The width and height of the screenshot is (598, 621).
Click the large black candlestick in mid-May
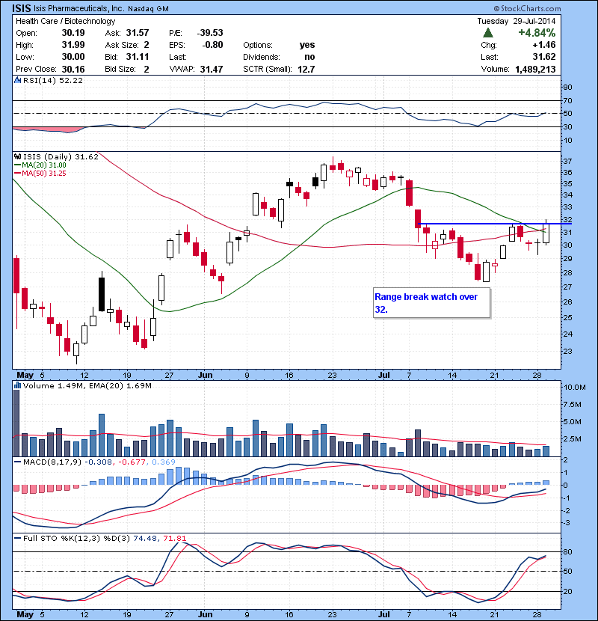pyautogui.click(x=102, y=294)
